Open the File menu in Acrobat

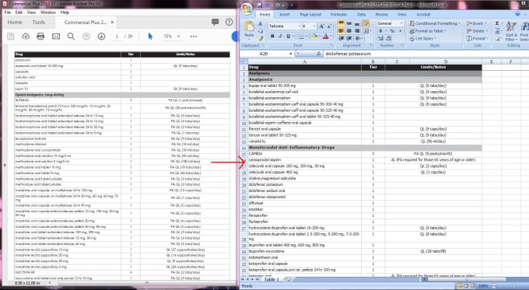[8, 12]
